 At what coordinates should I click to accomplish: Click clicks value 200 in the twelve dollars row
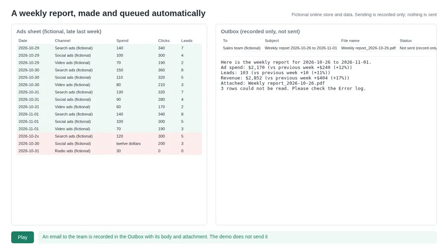point(161,144)
